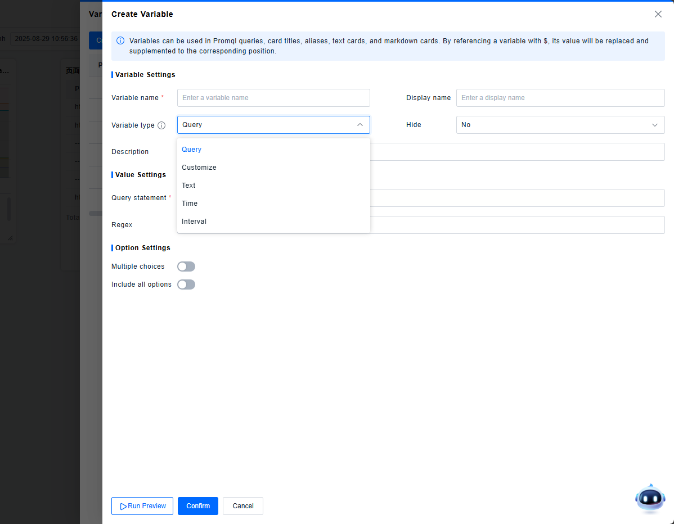Turn on Include all options switch
The image size is (674, 524).
click(186, 284)
